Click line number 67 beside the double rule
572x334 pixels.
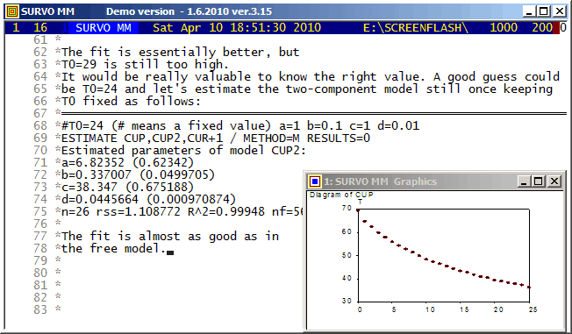40,113
